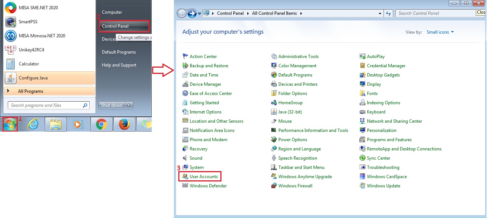Select Default Programs in the Start menu
The height and width of the screenshot is (221, 498).
click(x=119, y=52)
